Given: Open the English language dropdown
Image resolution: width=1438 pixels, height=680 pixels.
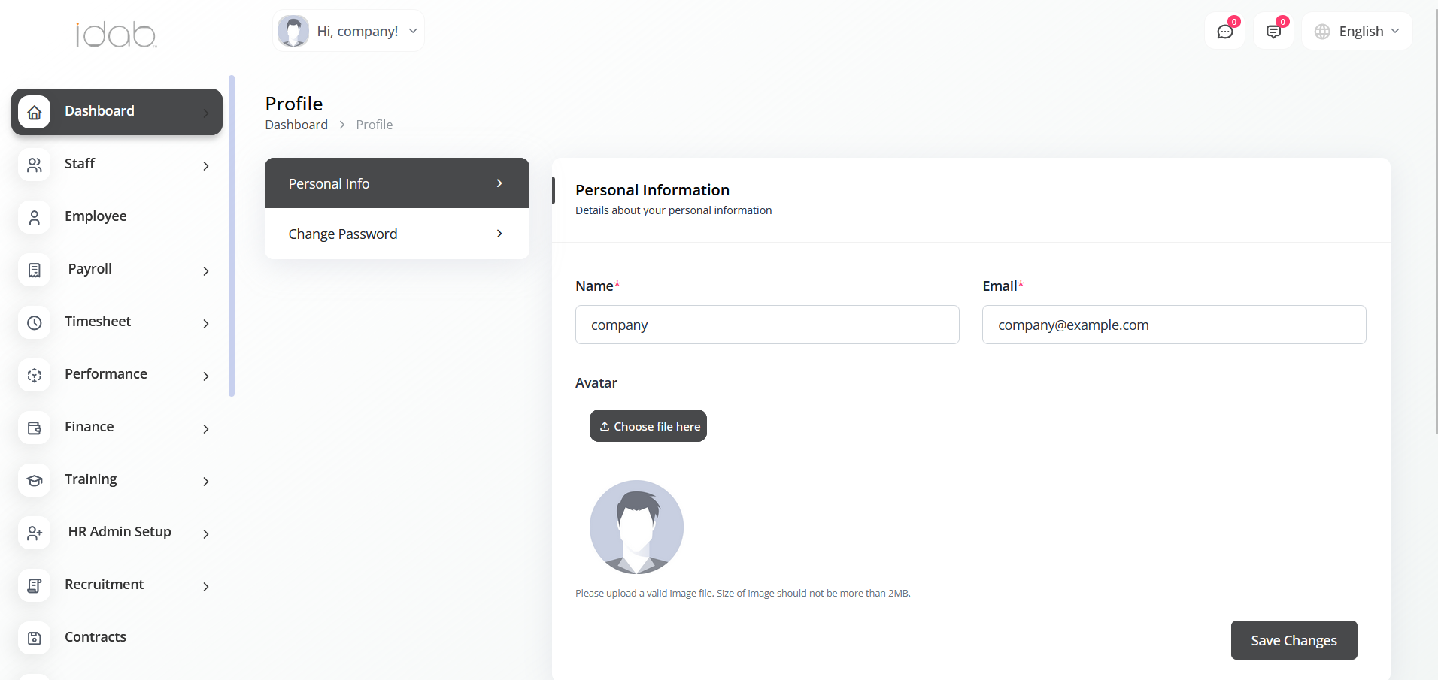Looking at the screenshot, I should click(x=1358, y=32).
